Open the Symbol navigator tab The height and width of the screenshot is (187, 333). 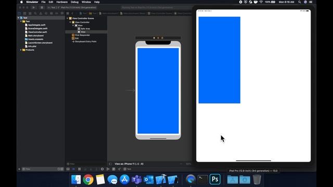tap(30, 14)
